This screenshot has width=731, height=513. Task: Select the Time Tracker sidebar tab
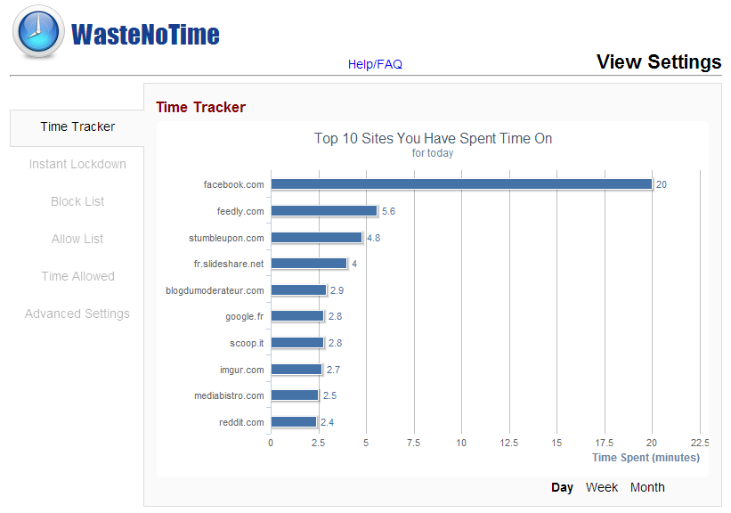click(x=77, y=126)
